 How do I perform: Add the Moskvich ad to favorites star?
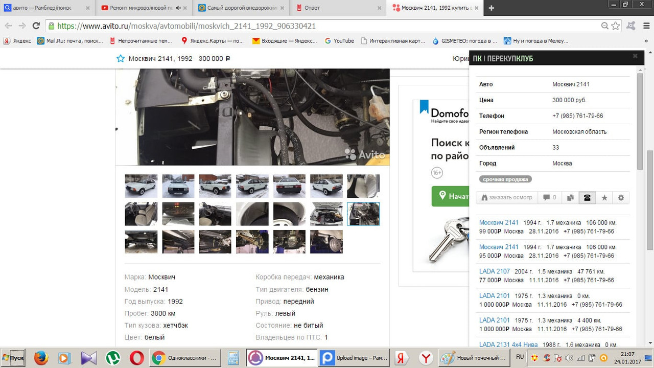click(x=121, y=58)
